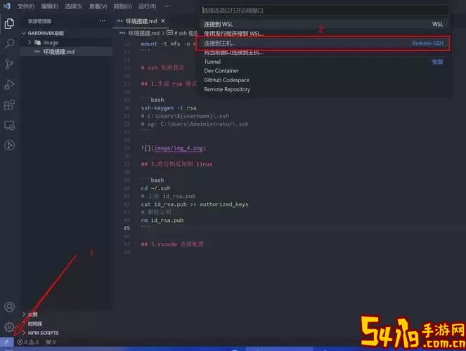Click the 'rm id_rsa.pub' line

tap(162, 220)
